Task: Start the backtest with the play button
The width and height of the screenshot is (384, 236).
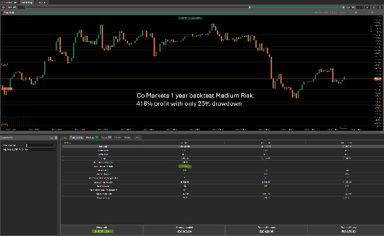Action: tap(367, 7)
